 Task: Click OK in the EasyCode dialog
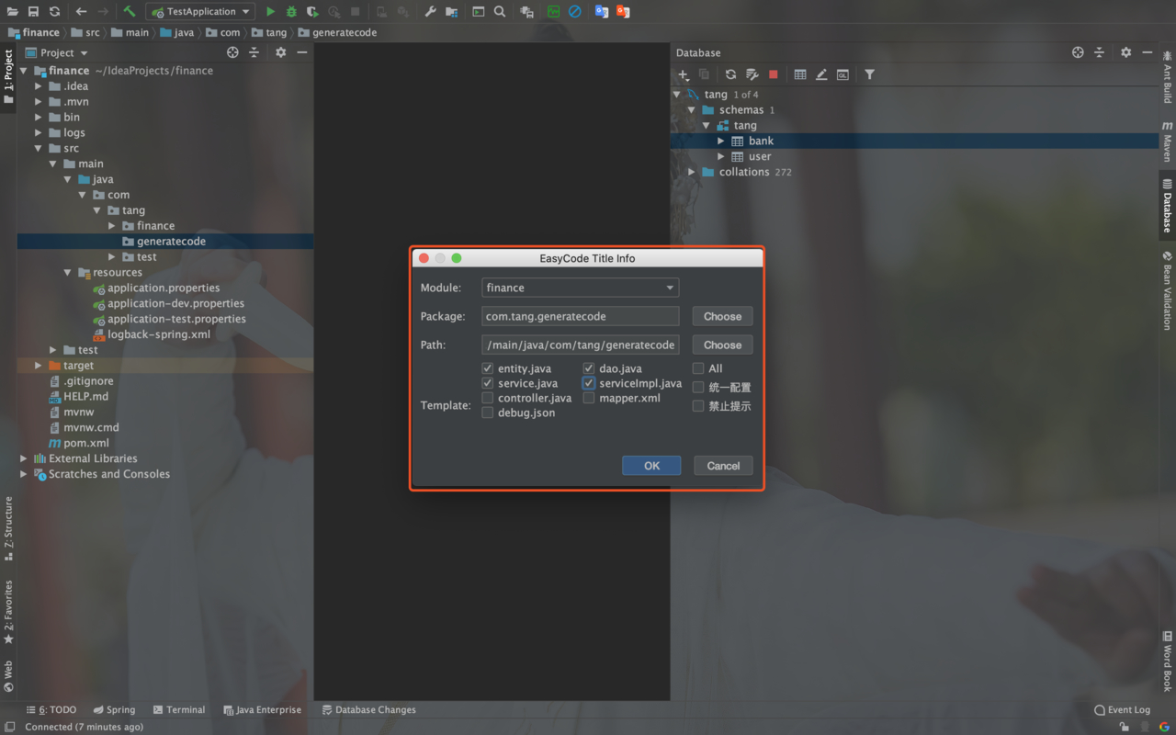(651, 466)
